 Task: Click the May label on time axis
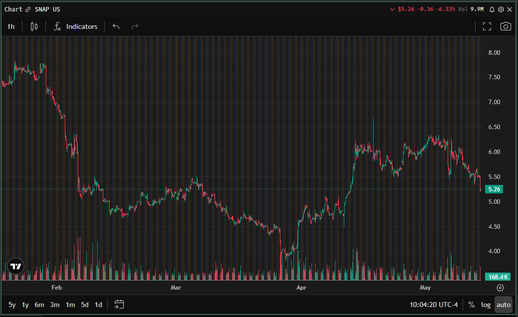tap(425, 288)
